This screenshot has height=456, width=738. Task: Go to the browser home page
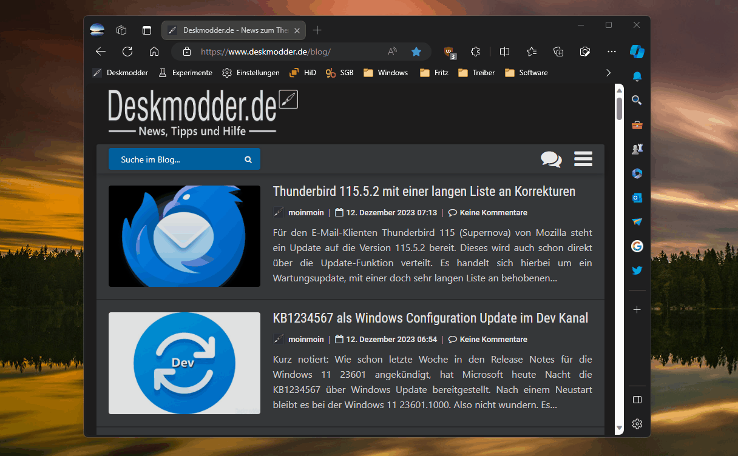click(154, 52)
